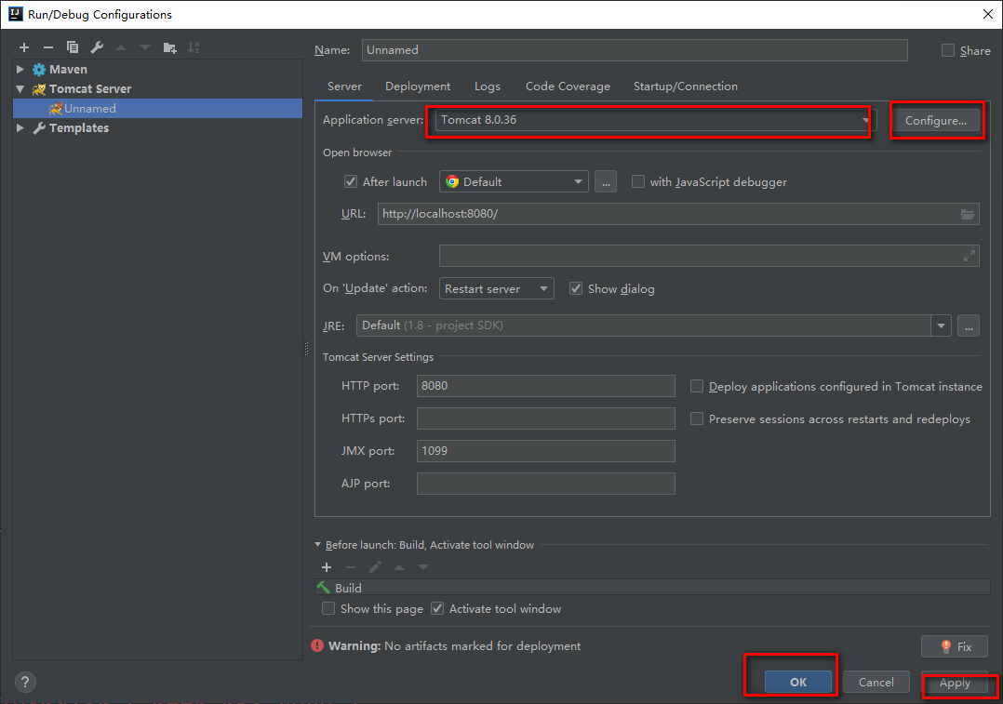1003x704 pixels.
Task: Click the red warning icon
Action: 317,645
